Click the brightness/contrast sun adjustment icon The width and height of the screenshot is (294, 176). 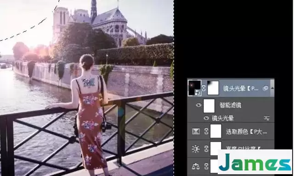pos(196,149)
